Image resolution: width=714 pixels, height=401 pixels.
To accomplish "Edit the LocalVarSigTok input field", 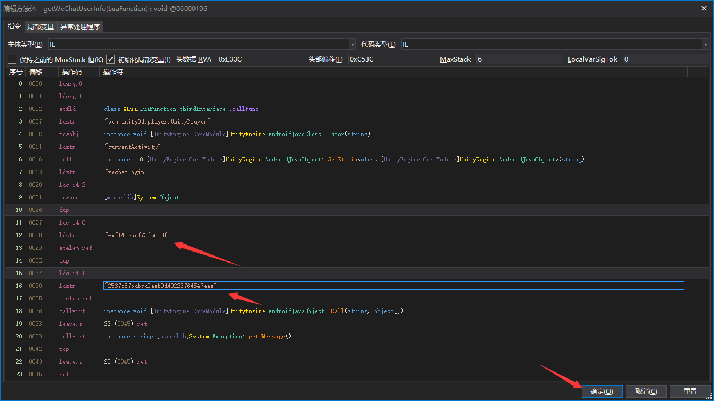I will click(x=665, y=59).
